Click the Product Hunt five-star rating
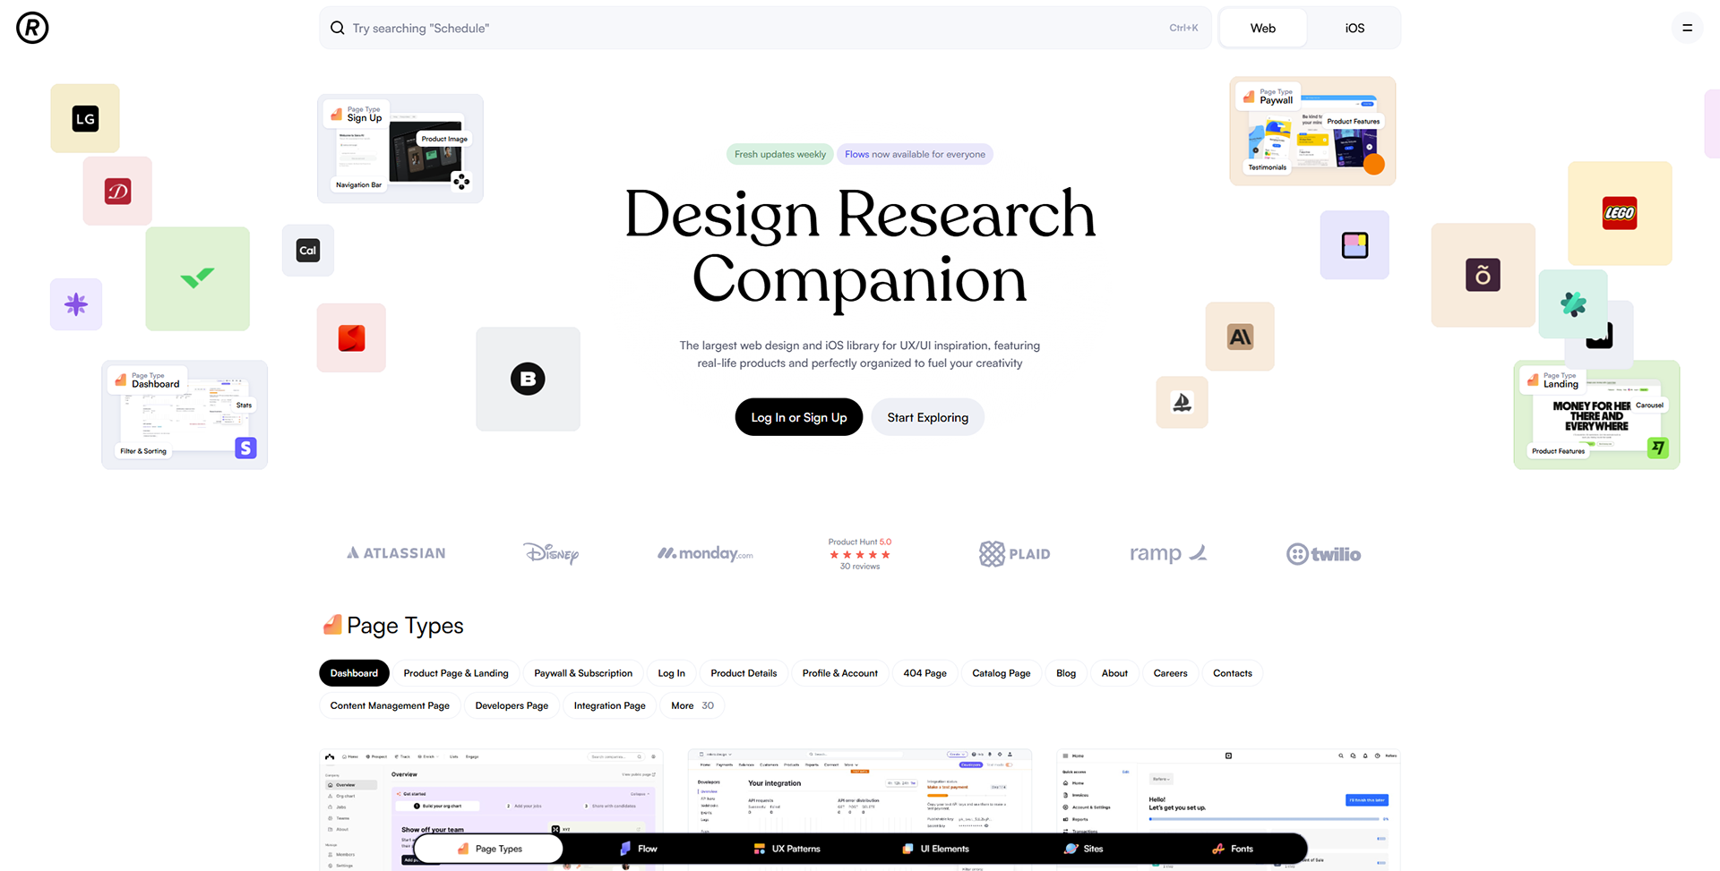1720x871 pixels. click(860, 554)
